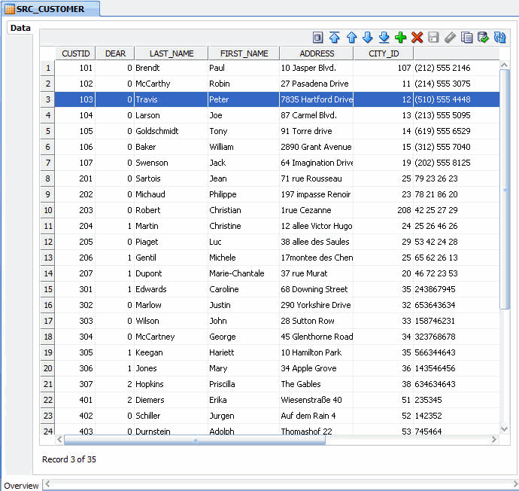
Task: Click last name cell 'McCartney'
Action: [x=171, y=337]
